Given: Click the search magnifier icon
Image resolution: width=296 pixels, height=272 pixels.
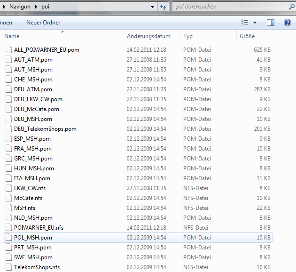Looking at the screenshot, I should click(x=291, y=7).
